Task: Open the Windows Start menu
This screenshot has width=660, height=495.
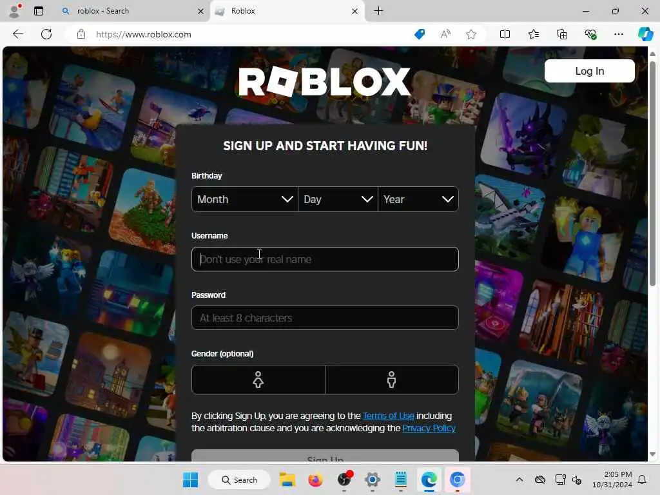Action: 190,480
